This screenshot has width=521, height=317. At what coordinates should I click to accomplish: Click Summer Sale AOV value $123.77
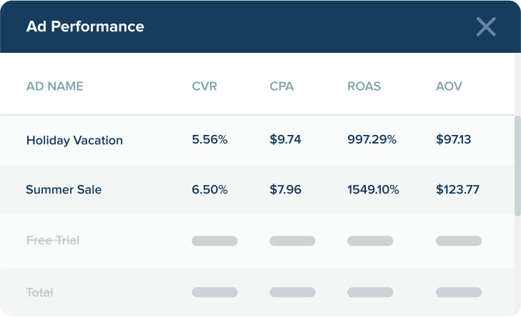point(457,190)
